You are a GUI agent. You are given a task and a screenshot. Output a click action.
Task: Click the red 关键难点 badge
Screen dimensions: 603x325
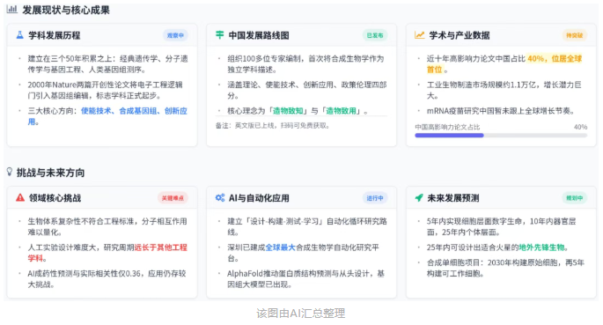point(173,198)
